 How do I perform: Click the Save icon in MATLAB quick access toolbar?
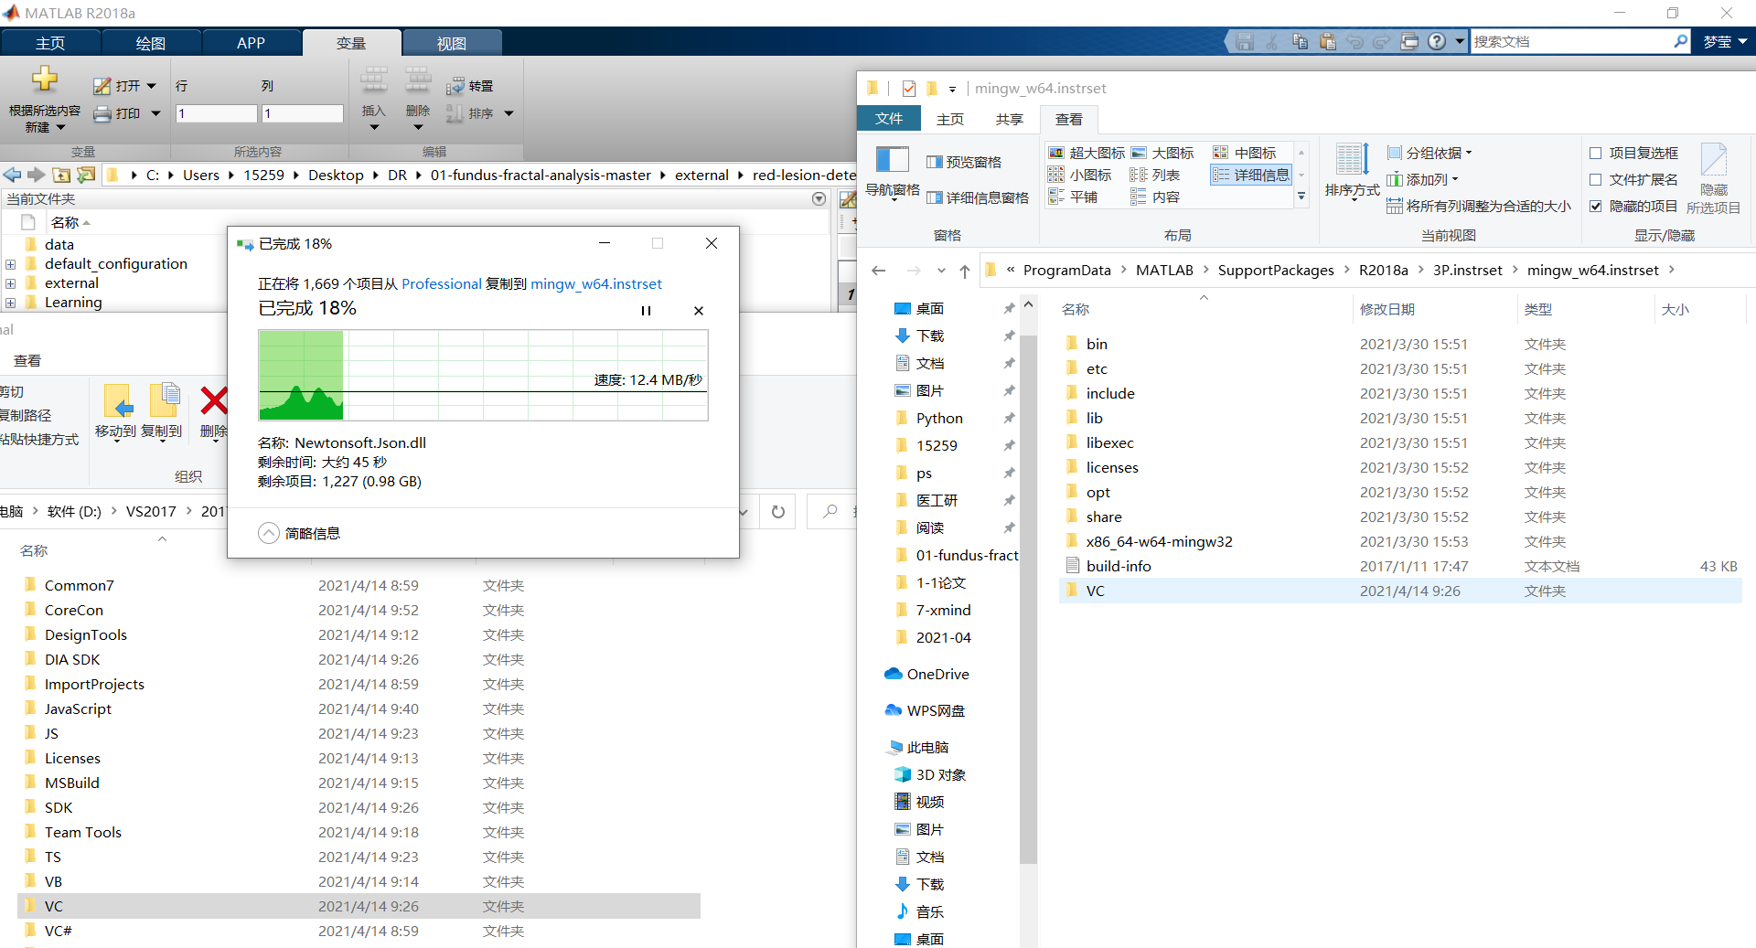coord(1245,41)
